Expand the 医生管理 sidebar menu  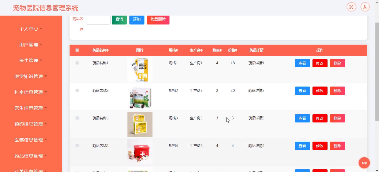click(x=31, y=60)
